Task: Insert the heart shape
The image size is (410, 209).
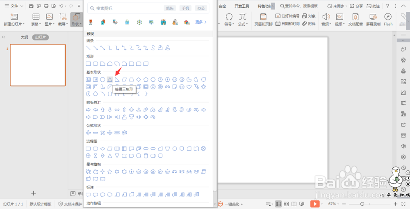Action: [x=189, y=87]
